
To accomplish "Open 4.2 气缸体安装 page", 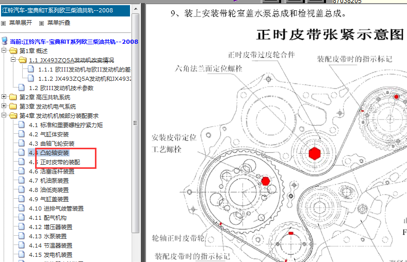I will tap(49, 134).
